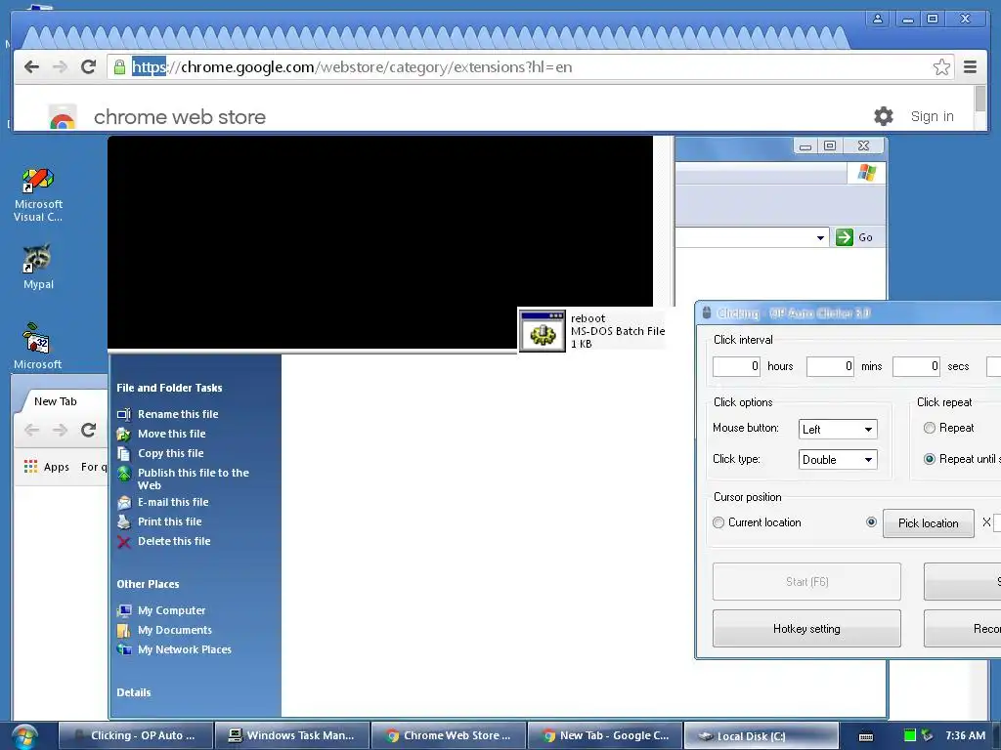Image resolution: width=1001 pixels, height=750 pixels.
Task: Click Apps grid icon in bookmarks bar
Action: pos(30,467)
